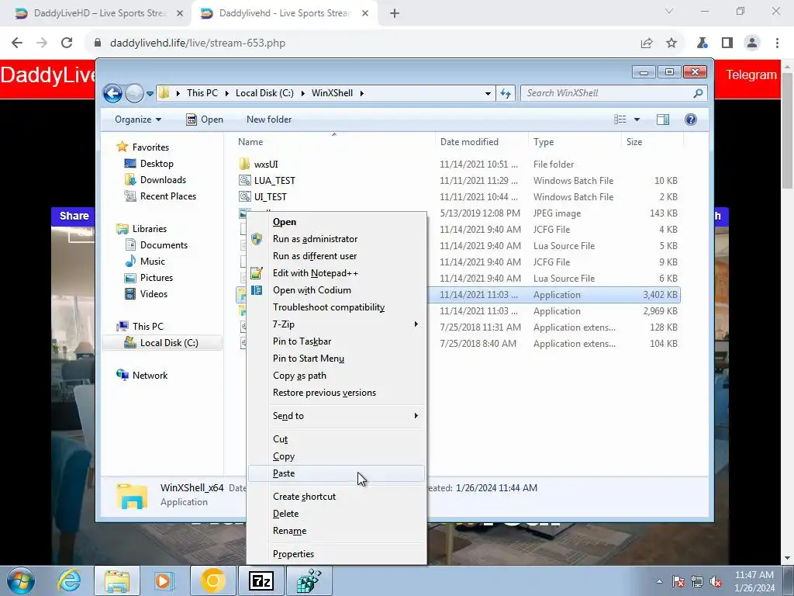The image size is (794, 596).
Task: Choose Pin to Start Menu
Action: 337,359
